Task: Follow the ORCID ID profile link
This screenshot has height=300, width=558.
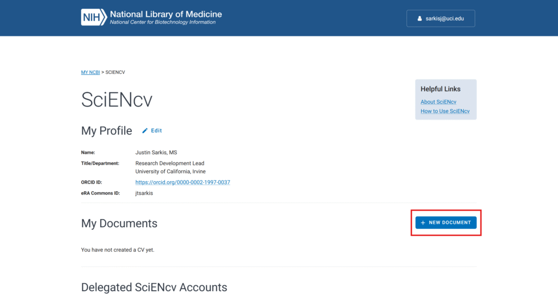Action: [183, 183]
